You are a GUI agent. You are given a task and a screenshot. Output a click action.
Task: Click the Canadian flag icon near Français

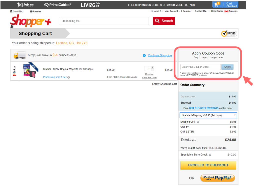pos(226,11)
